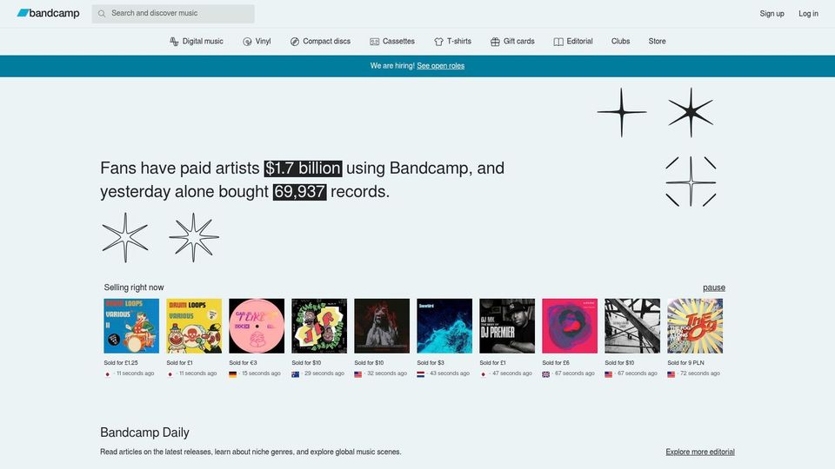The image size is (835, 469).
Task: Click the 69,937 records figure
Action: [x=299, y=191]
